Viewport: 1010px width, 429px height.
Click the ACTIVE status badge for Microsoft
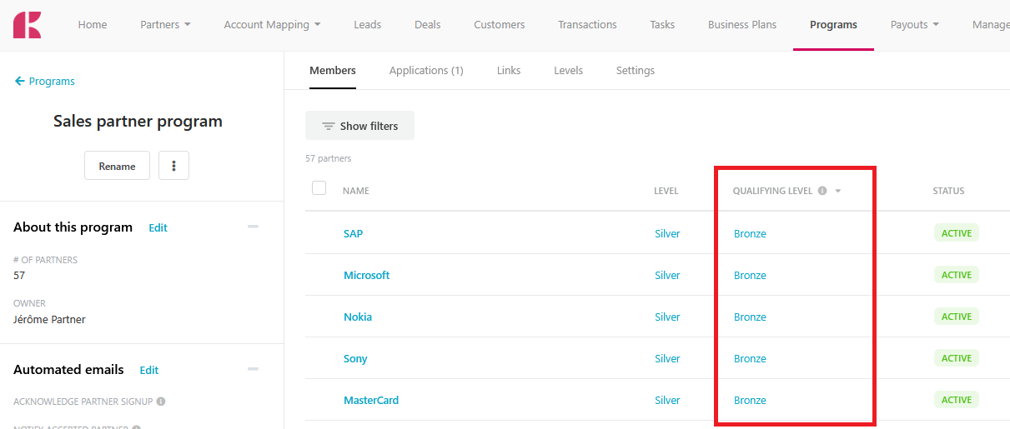coord(957,275)
